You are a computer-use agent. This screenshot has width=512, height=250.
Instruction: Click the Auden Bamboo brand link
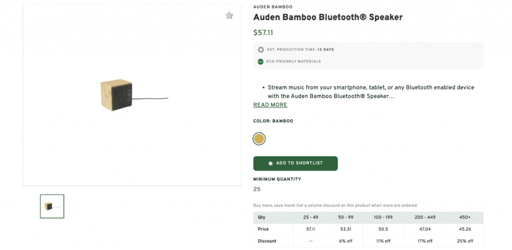coord(272,7)
